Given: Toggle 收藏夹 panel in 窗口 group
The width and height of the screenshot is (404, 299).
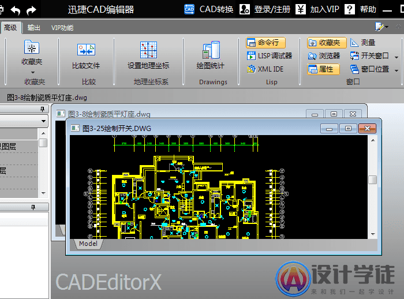Looking at the screenshot, I should [327, 43].
